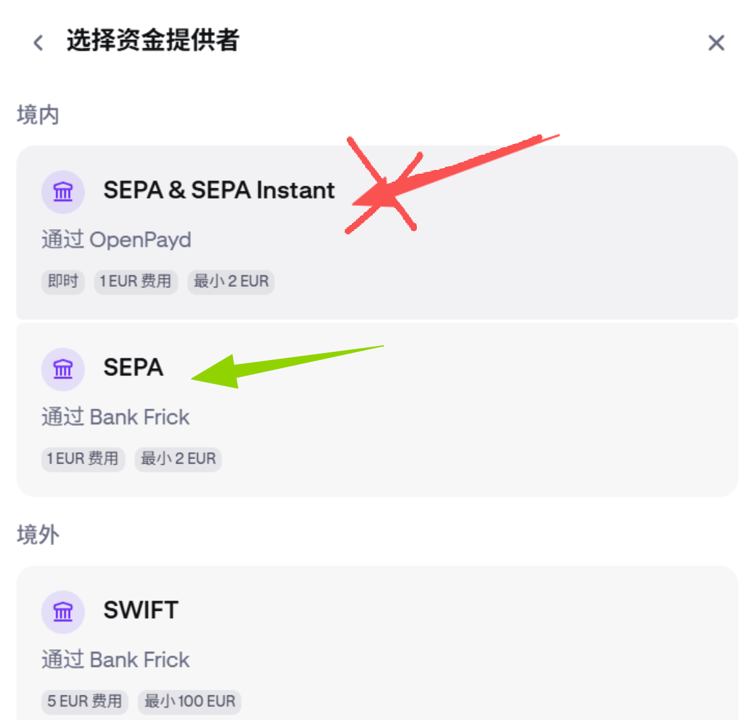
Task: Click the bank icon next to SEPA & SEPA Instant
Action: pyautogui.click(x=63, y=191)
